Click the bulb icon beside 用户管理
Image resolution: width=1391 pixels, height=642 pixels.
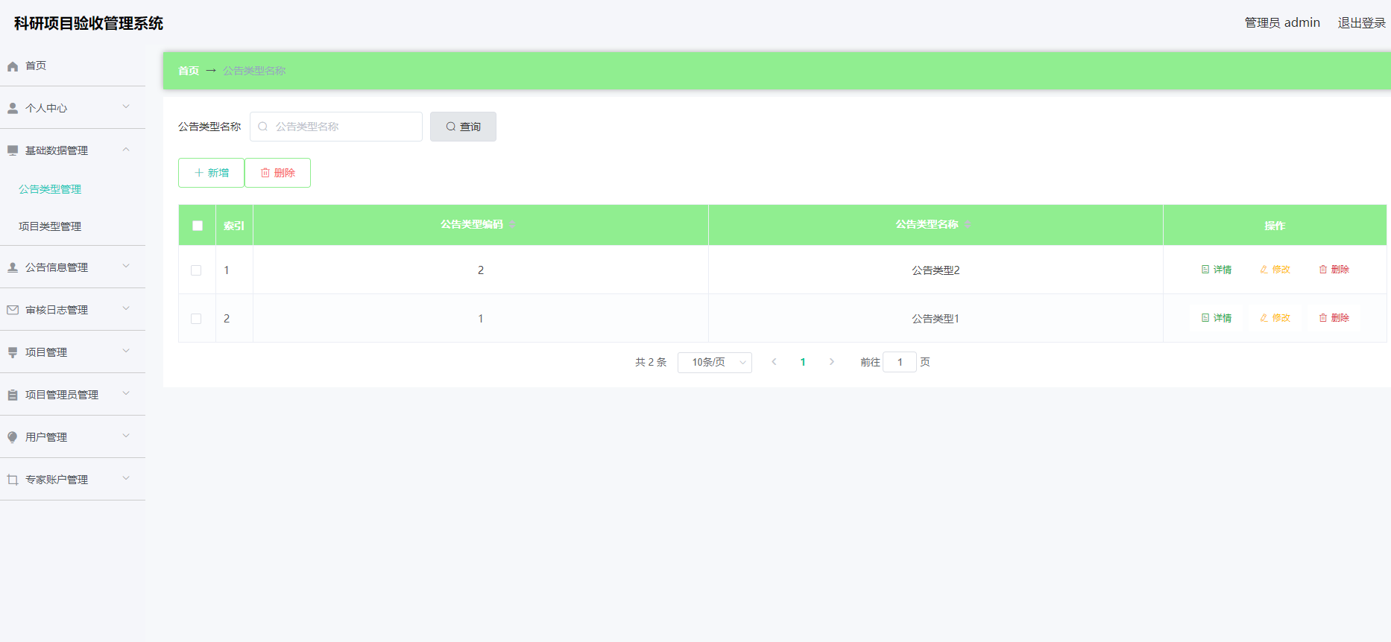point(13,437)
